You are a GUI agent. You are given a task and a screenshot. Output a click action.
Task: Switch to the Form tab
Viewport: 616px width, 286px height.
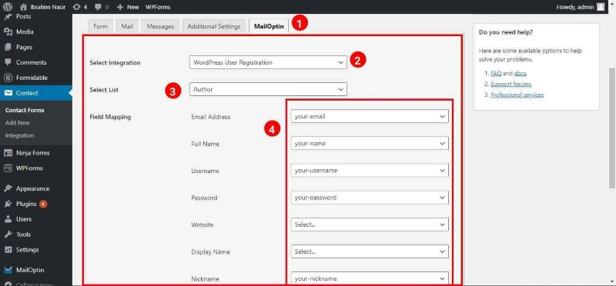[101, 26]
